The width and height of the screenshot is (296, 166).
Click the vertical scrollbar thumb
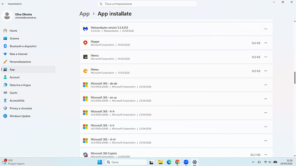click(x=295, y=78)
